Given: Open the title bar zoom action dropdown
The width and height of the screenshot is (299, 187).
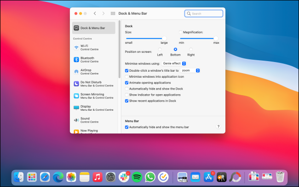Looking at the screenshot, I should 190,70.
